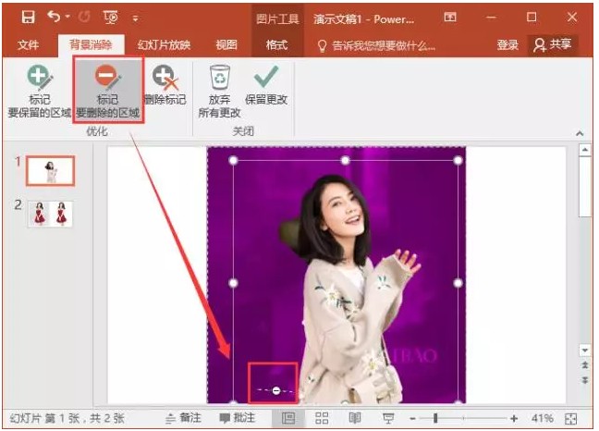The image size is (599, 431).
Task: Switch to Normal view icon
Action: (288, 418)
